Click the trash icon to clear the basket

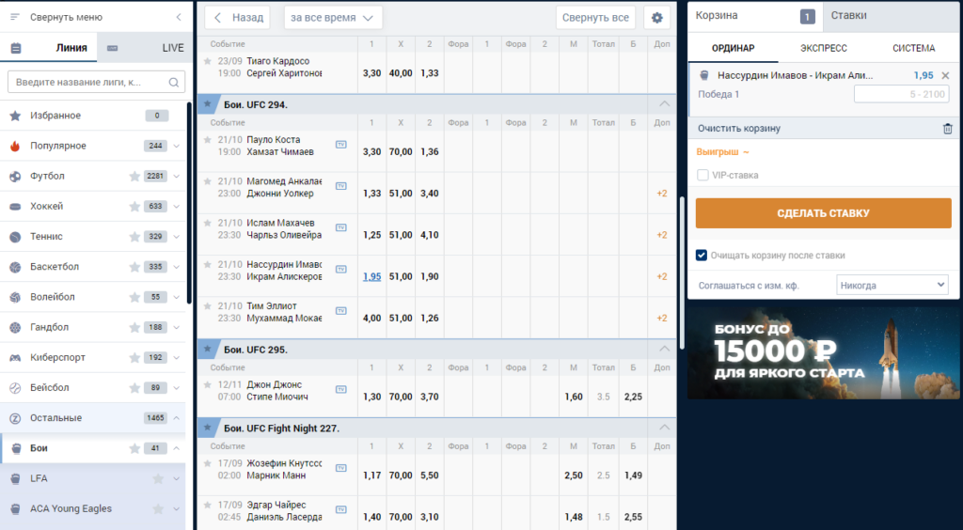[948, 129]
